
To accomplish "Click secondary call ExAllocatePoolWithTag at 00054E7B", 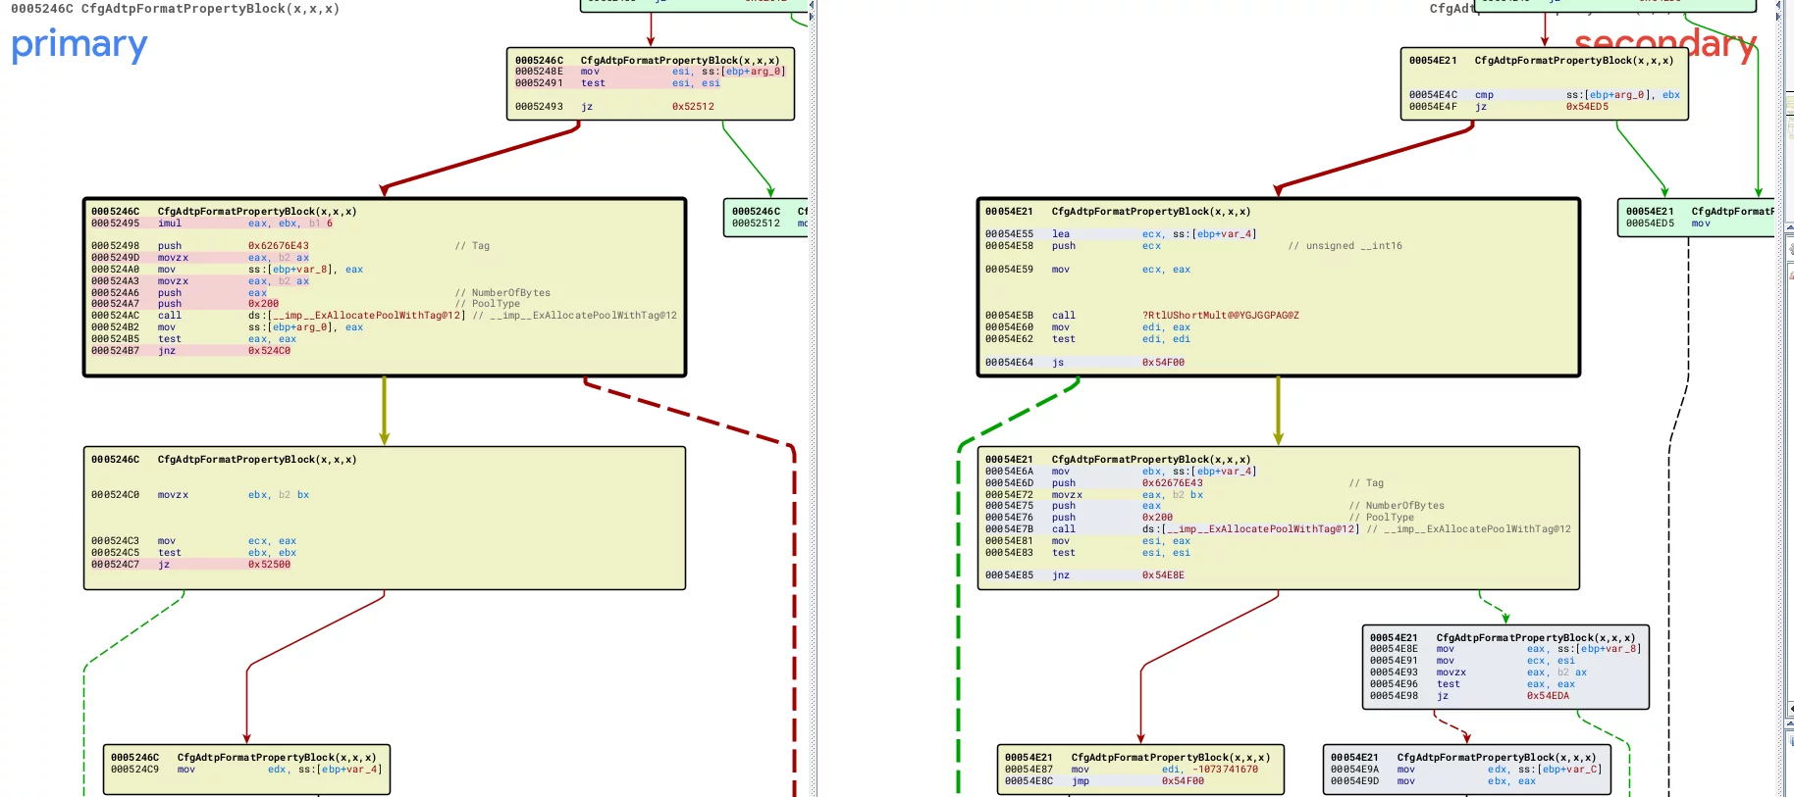I will coord(1278,529).
